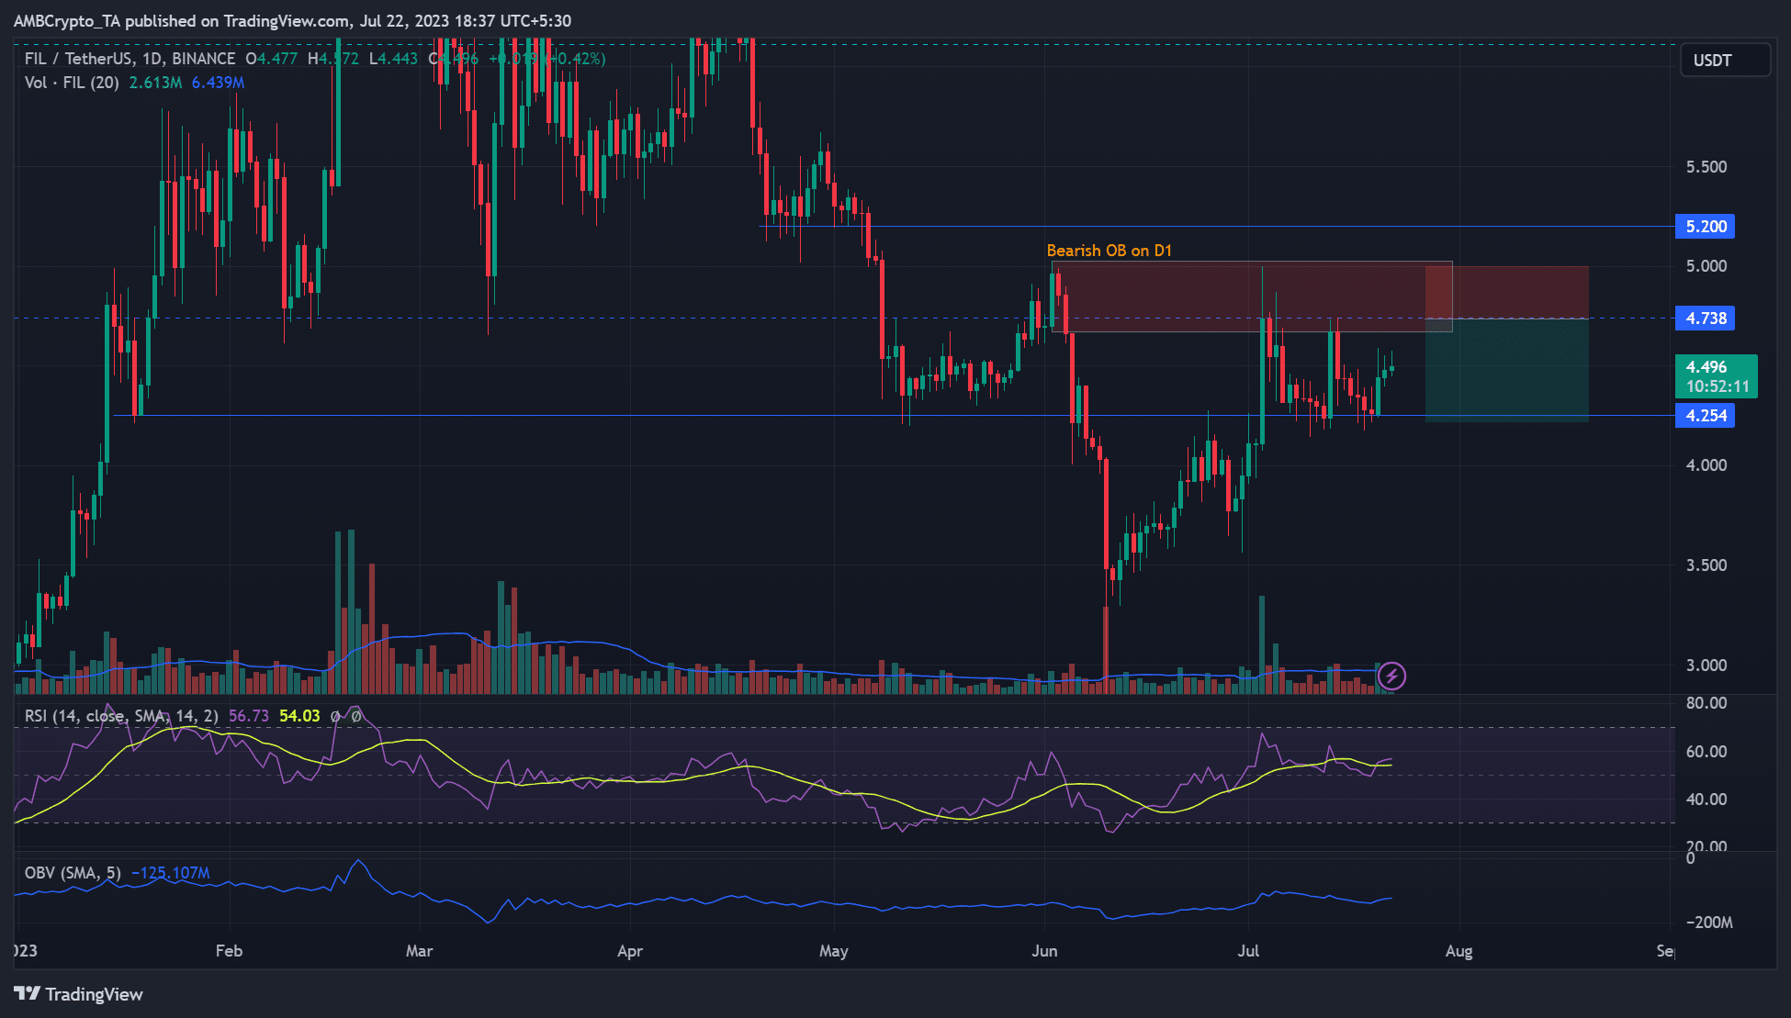The image size is (1791, 1018).
Task: Click the volume average 6.439M
Action: click(218, 83)
